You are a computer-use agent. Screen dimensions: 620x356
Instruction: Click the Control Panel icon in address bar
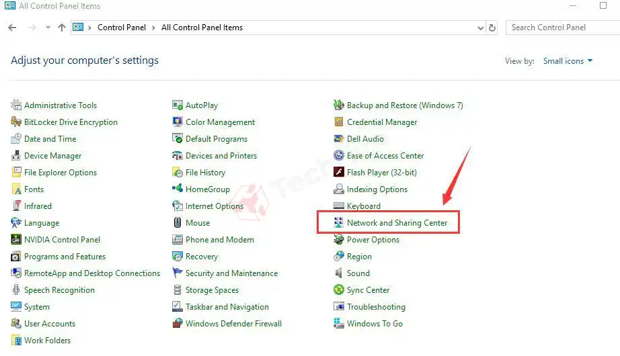pos(78,28)
